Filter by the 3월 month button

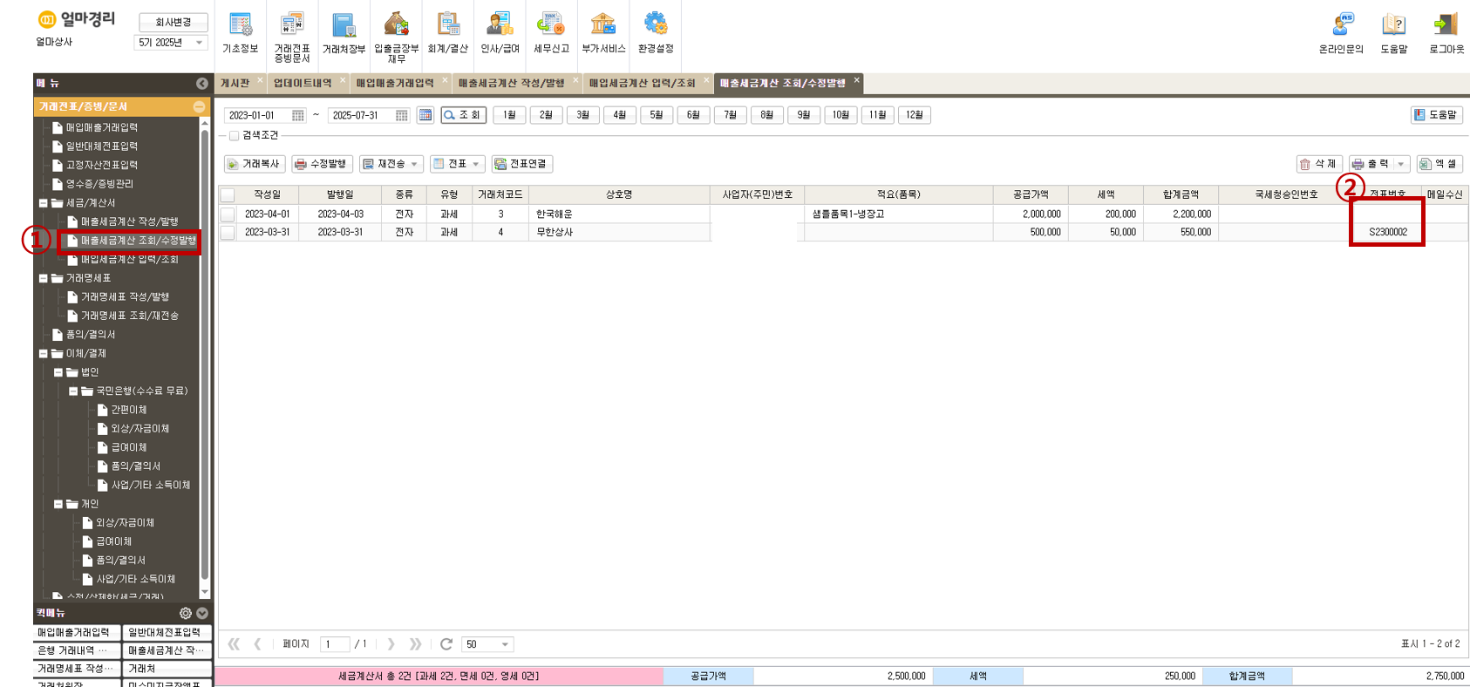click(582, 115)
